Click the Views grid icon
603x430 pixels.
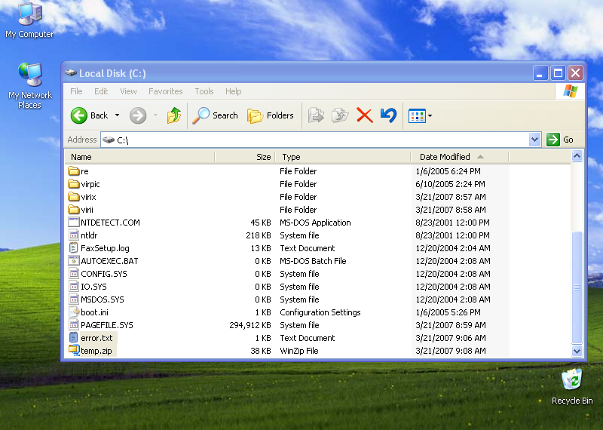417,115
